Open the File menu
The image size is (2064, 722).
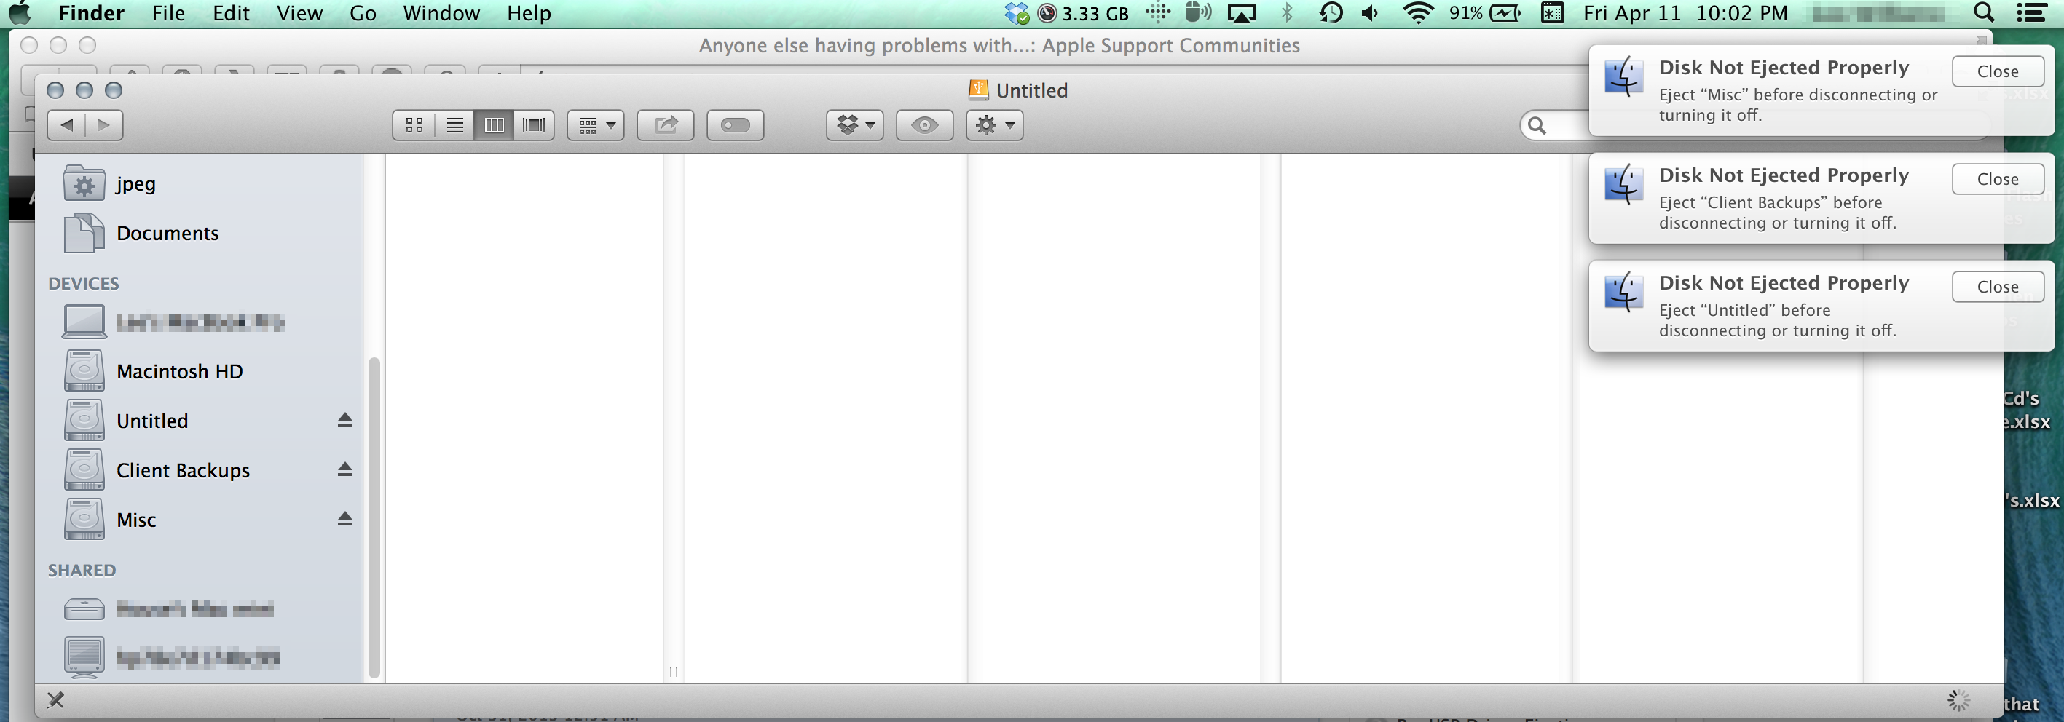168,14
